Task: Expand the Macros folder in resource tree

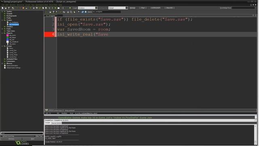Action: point(2,63)
